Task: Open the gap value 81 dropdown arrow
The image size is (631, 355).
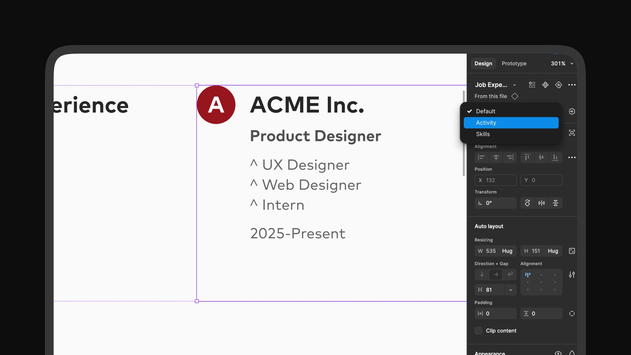Action: pos(511,290)
